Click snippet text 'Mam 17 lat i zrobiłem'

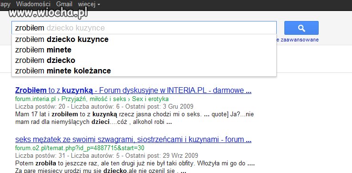pyautogui.click(x=47, y=114)
